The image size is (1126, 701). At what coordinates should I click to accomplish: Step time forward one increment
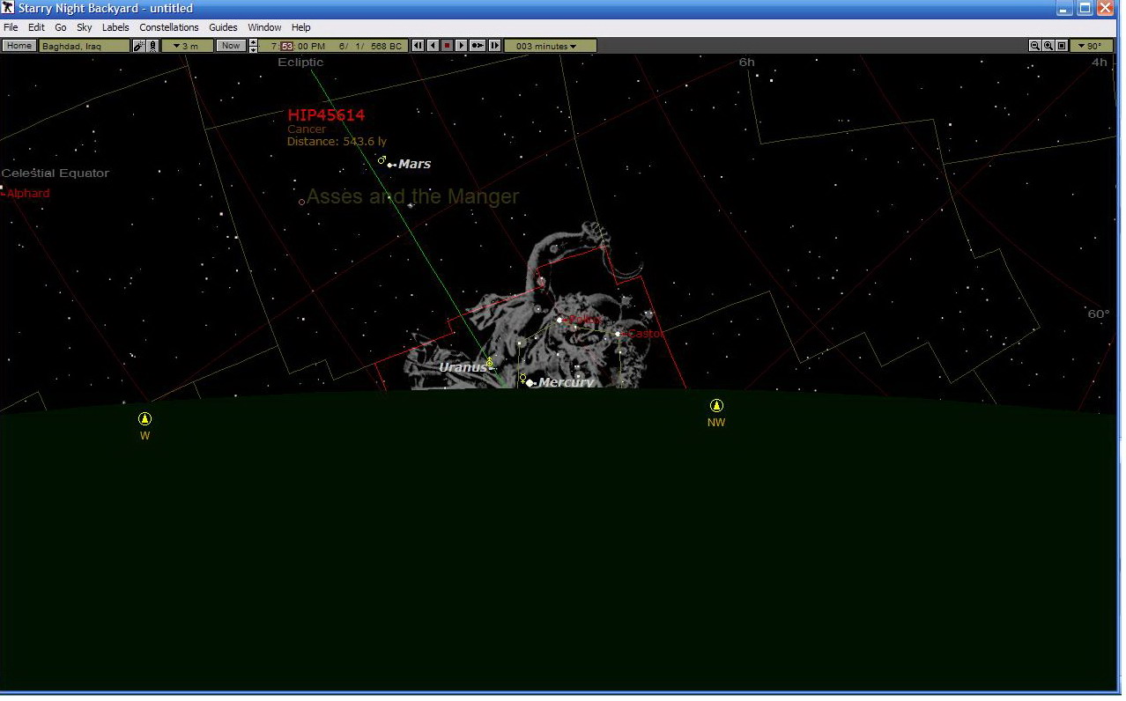(x=494, y=46)
